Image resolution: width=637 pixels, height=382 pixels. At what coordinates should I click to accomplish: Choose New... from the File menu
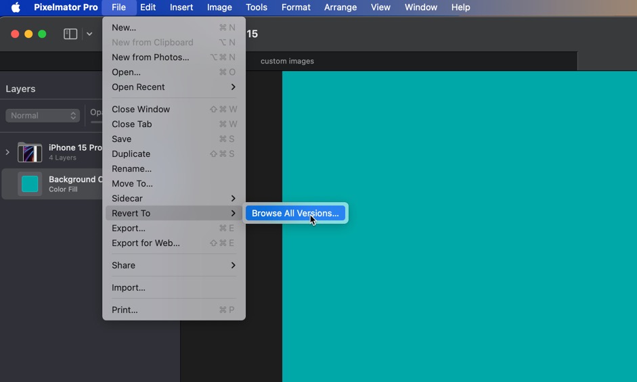[174, 28]
